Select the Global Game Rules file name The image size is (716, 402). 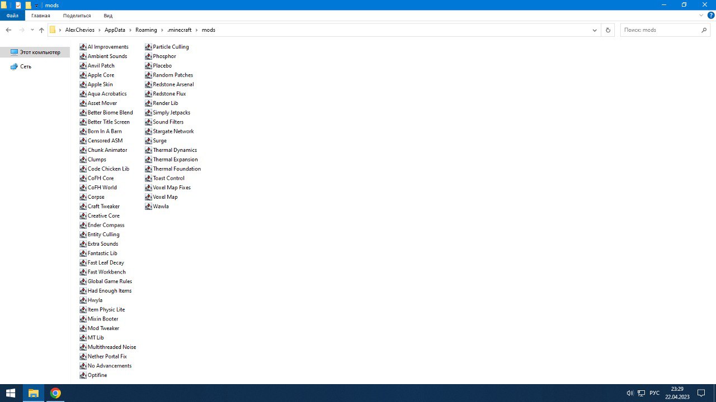point(110,281)
